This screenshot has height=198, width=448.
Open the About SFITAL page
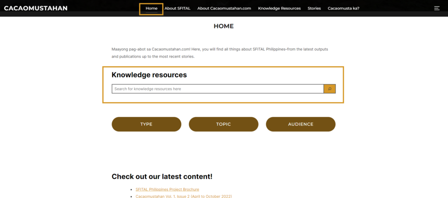coord(178,8)
